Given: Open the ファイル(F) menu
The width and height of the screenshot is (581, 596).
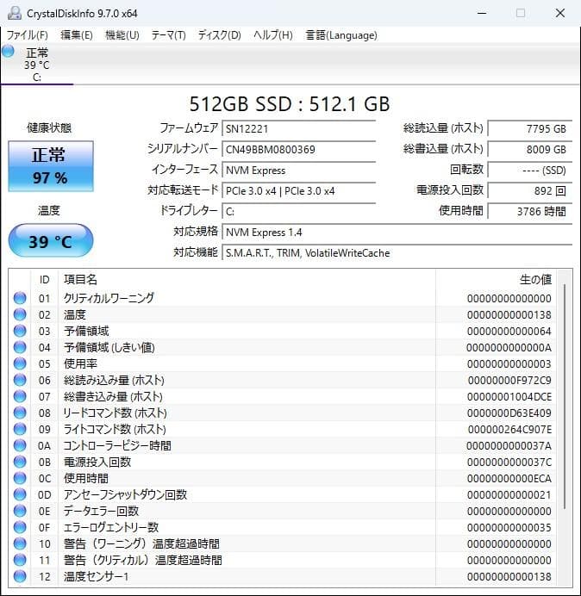Looking at the screenshot, I should (x=28, y=35).
